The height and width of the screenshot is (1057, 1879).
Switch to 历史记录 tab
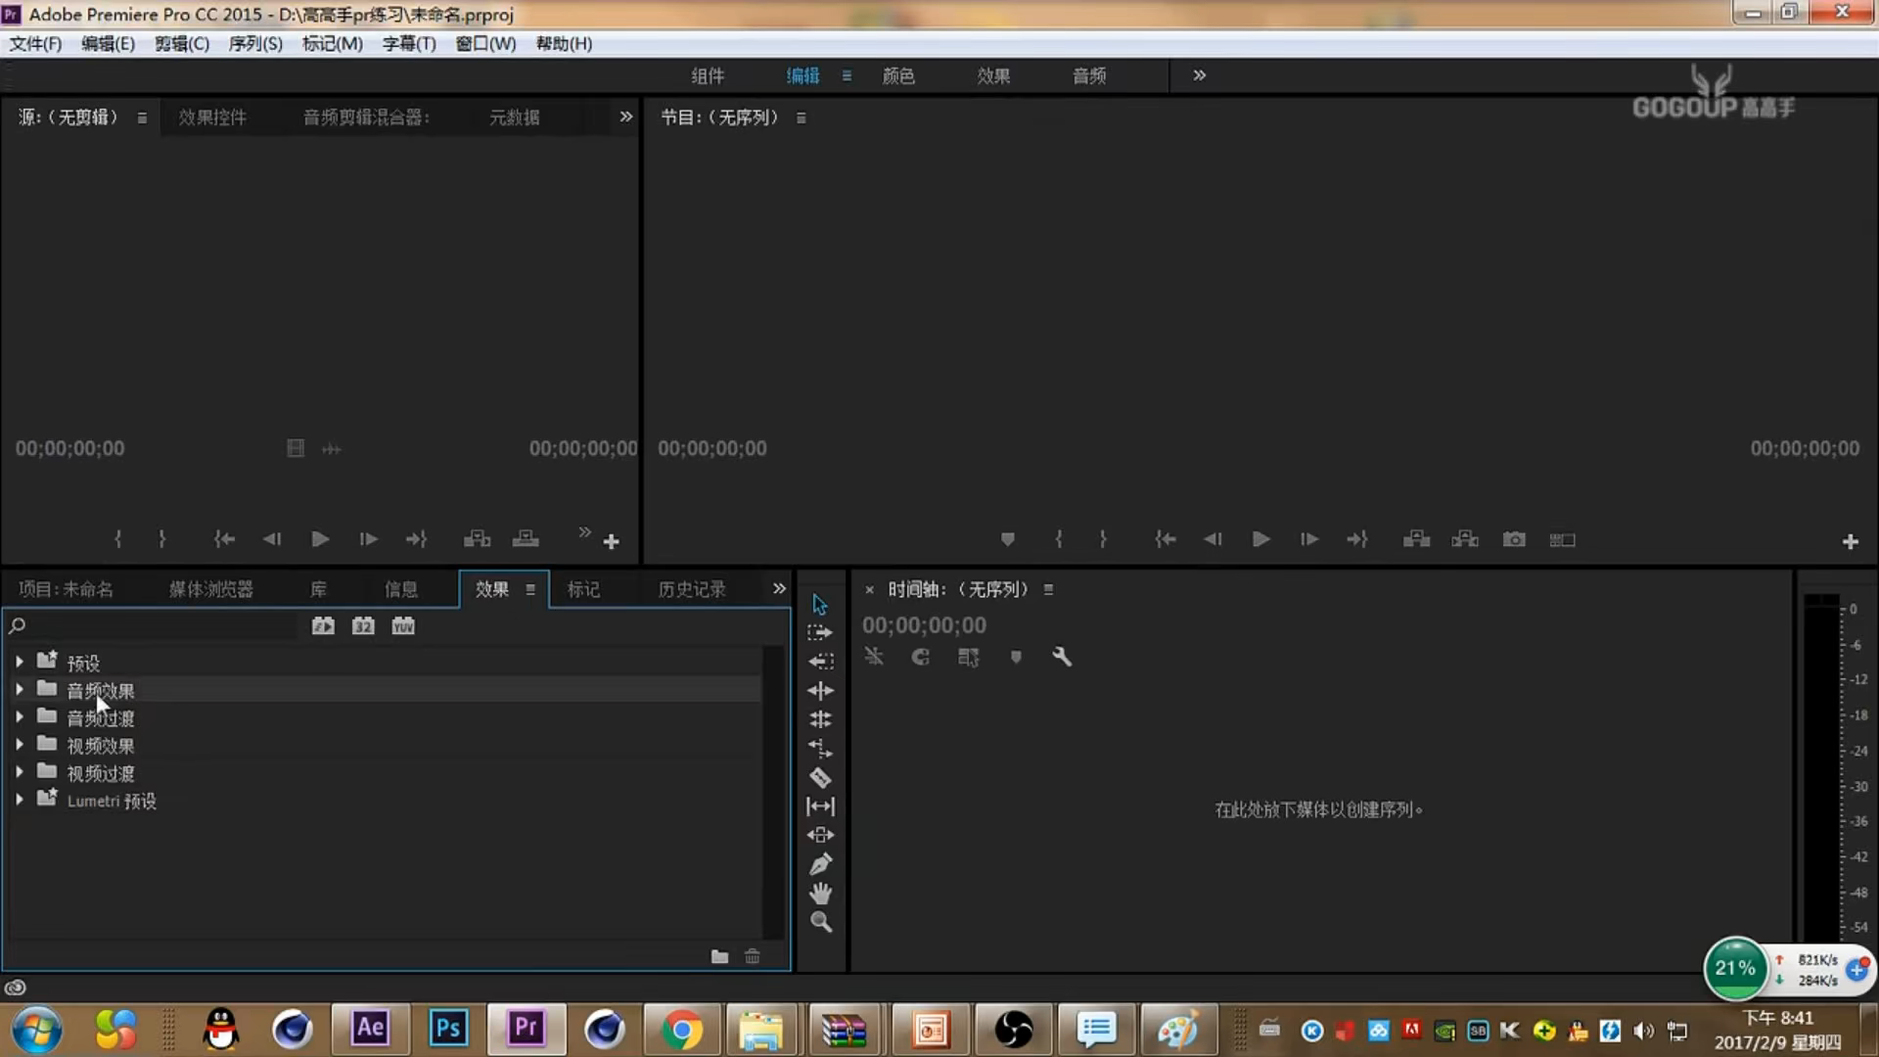click(692, 589)
